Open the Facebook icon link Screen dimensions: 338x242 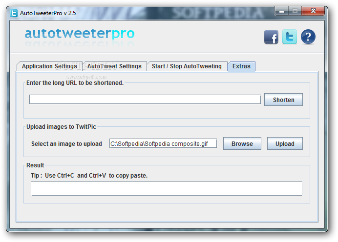[x=271, y=37]
